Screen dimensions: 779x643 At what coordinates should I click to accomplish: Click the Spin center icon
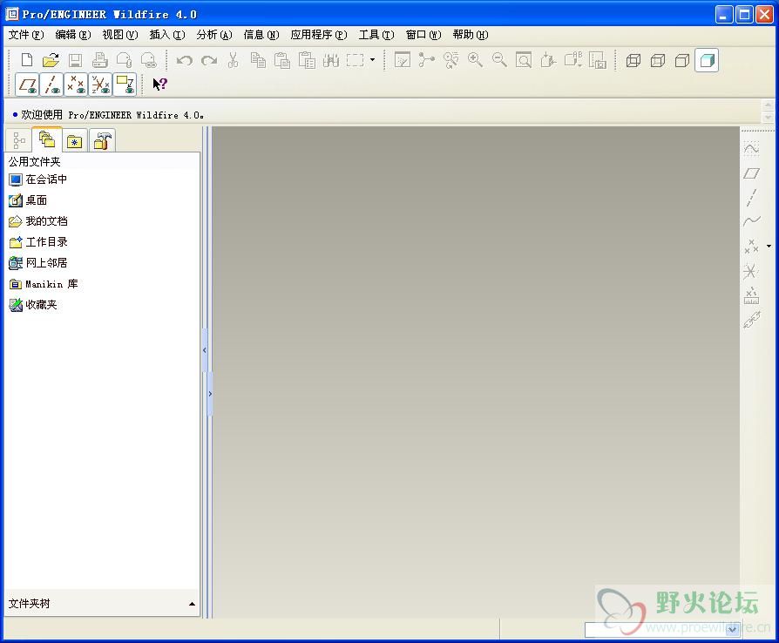tap(427, 60)
